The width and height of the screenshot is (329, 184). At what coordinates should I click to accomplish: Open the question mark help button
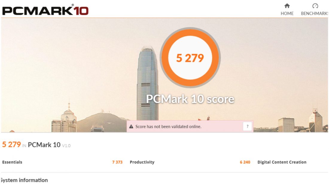[x=247, y=126]
